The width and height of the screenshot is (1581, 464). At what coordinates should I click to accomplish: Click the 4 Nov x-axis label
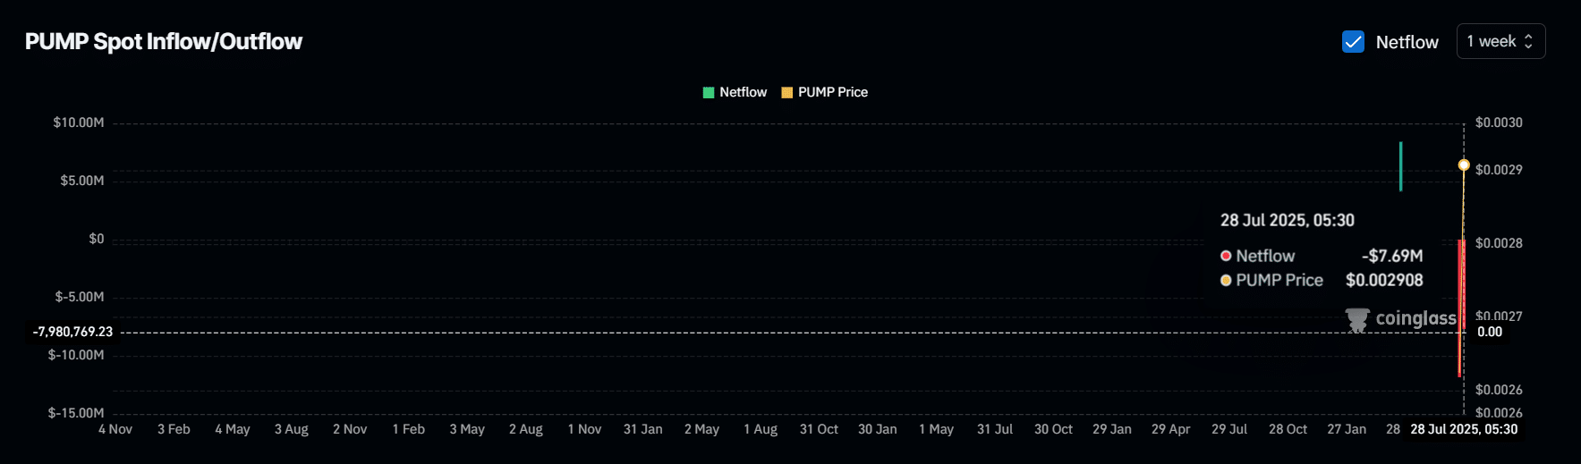[115, 430]
